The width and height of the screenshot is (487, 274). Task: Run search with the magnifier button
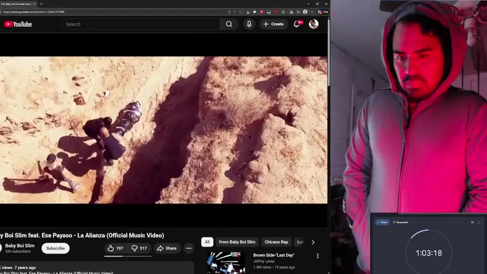coord(229,24)
